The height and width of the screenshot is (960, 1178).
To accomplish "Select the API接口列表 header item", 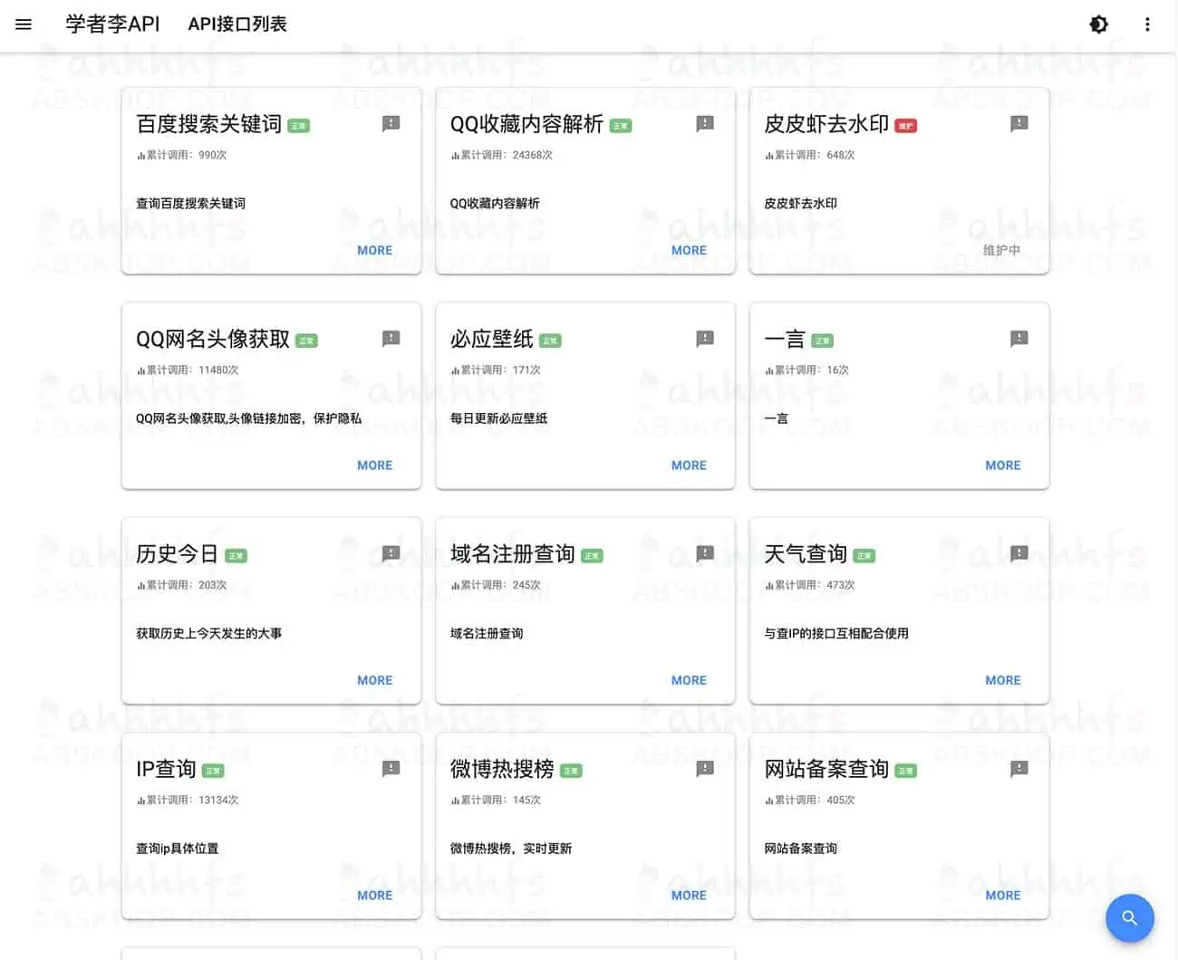I will click(x=237, y=24).
